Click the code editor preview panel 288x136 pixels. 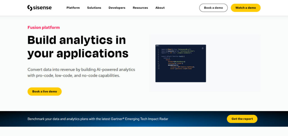181,63
